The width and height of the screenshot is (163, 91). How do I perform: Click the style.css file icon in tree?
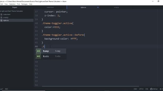[2, 20]
